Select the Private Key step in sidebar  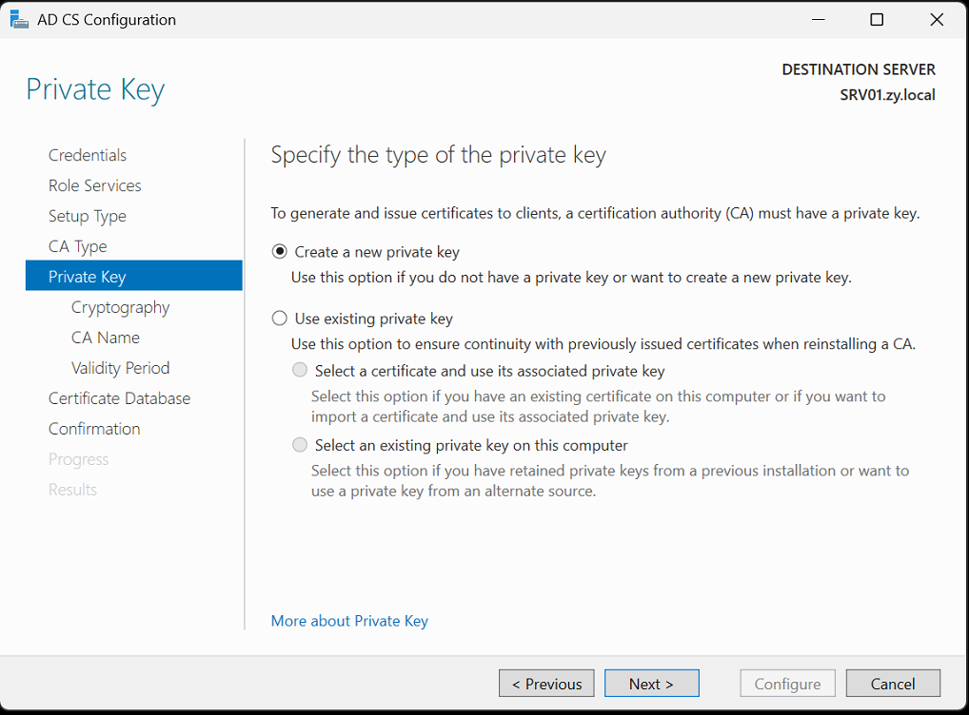point(134,276)
